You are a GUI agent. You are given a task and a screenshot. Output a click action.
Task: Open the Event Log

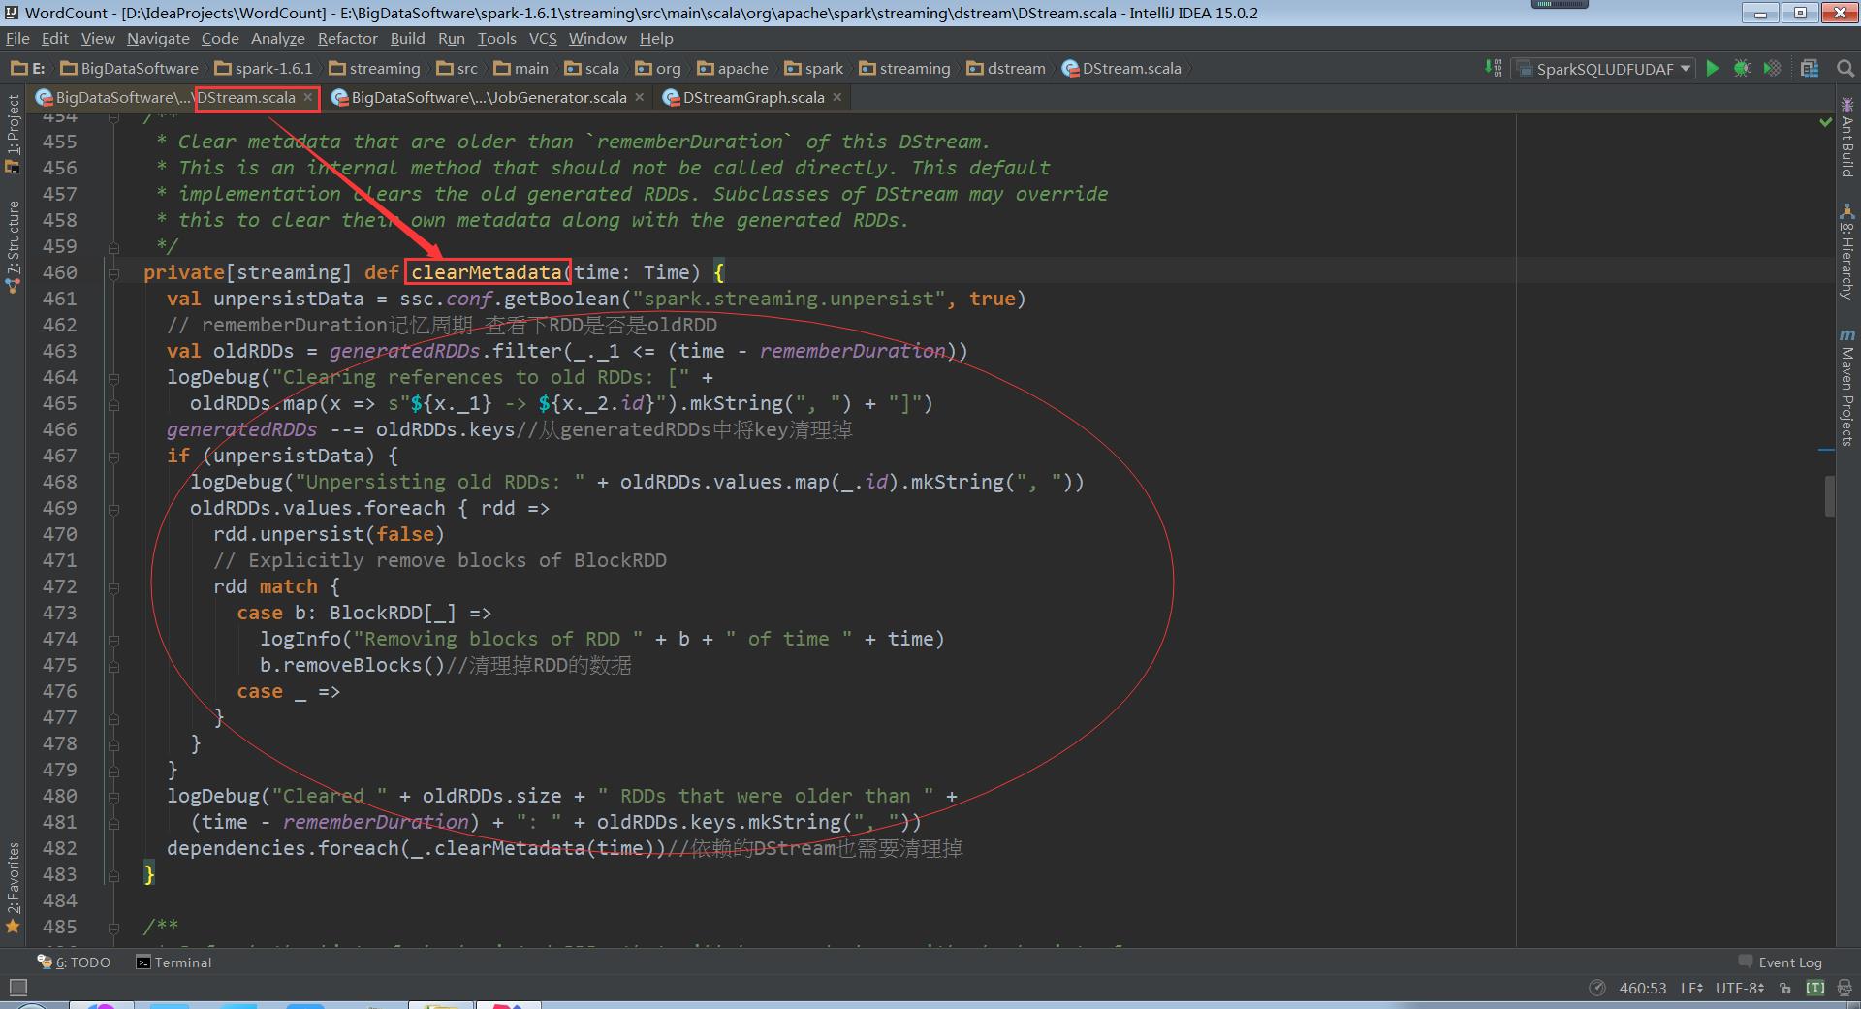[1781, 962]
